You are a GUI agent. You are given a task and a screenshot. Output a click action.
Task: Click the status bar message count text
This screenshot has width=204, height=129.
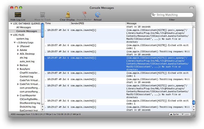point(45,114)
